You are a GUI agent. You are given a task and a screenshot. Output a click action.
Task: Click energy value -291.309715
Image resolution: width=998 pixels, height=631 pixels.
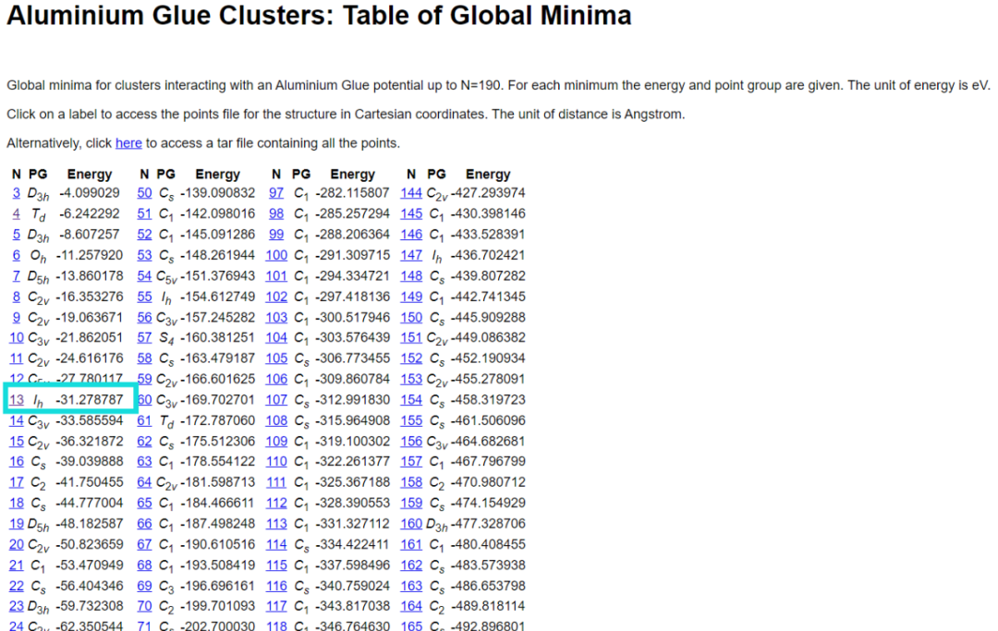(x=353, y=255)
